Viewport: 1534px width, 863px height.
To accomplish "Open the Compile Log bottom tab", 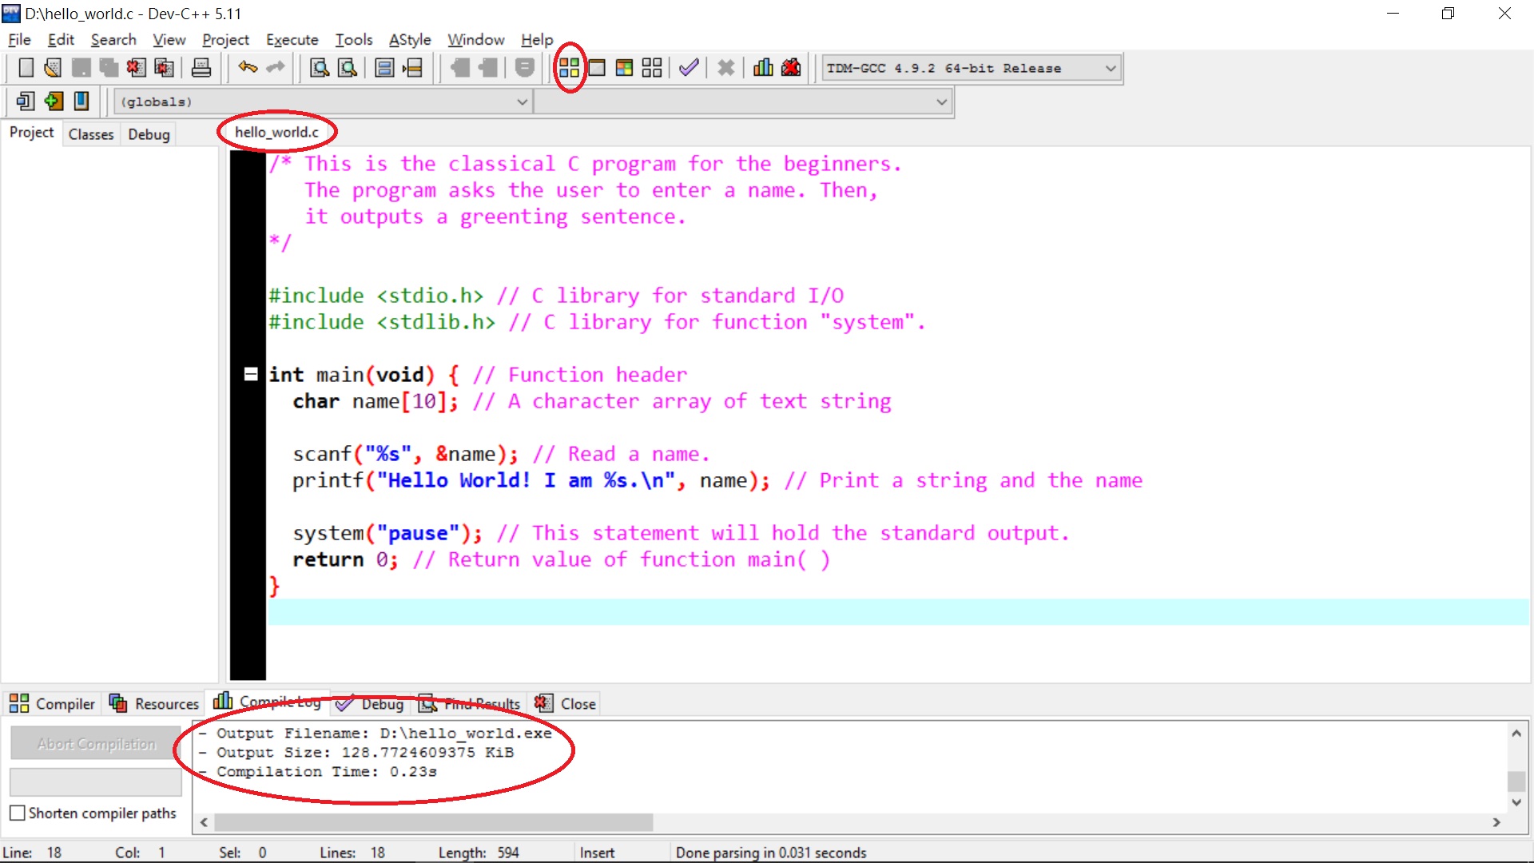I will pos(268,702).
